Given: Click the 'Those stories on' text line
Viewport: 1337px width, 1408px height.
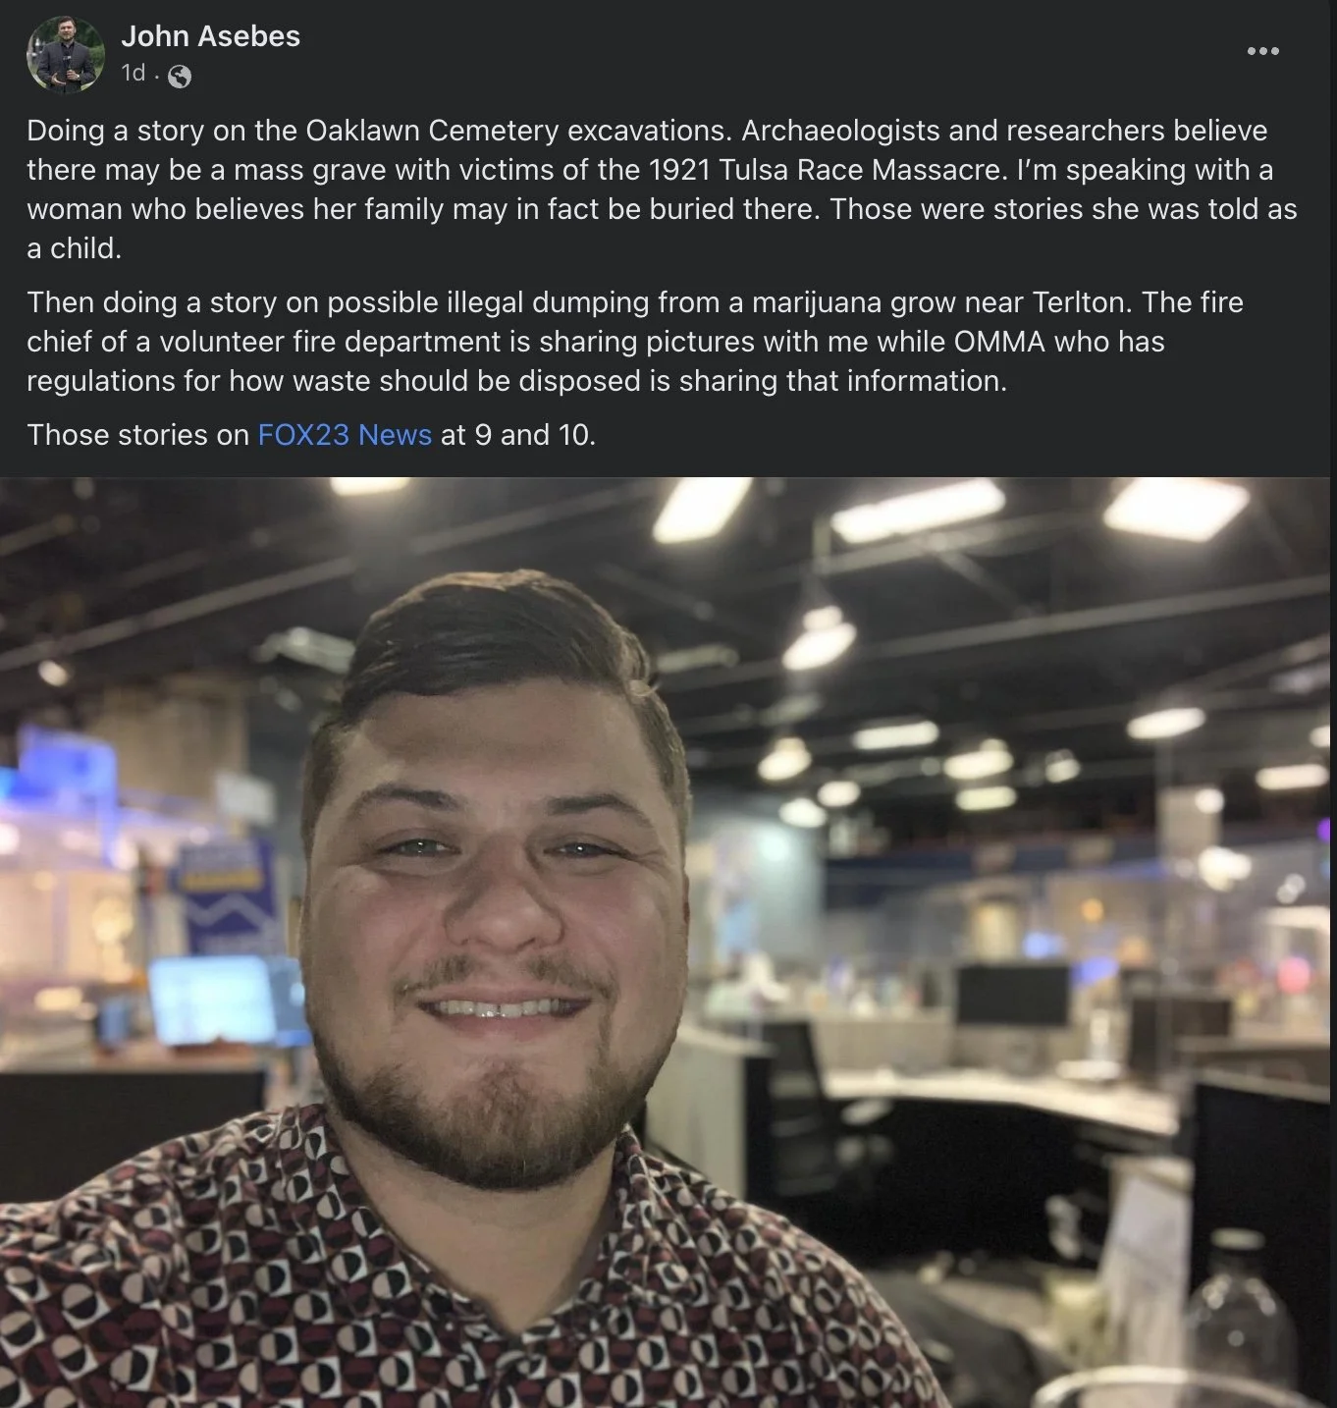Looking at the screenshot, I should click(137, 435).
